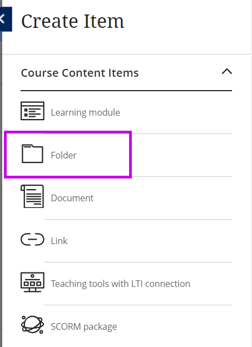
Task: Click the Folder icon
Action: pos(32,153)
